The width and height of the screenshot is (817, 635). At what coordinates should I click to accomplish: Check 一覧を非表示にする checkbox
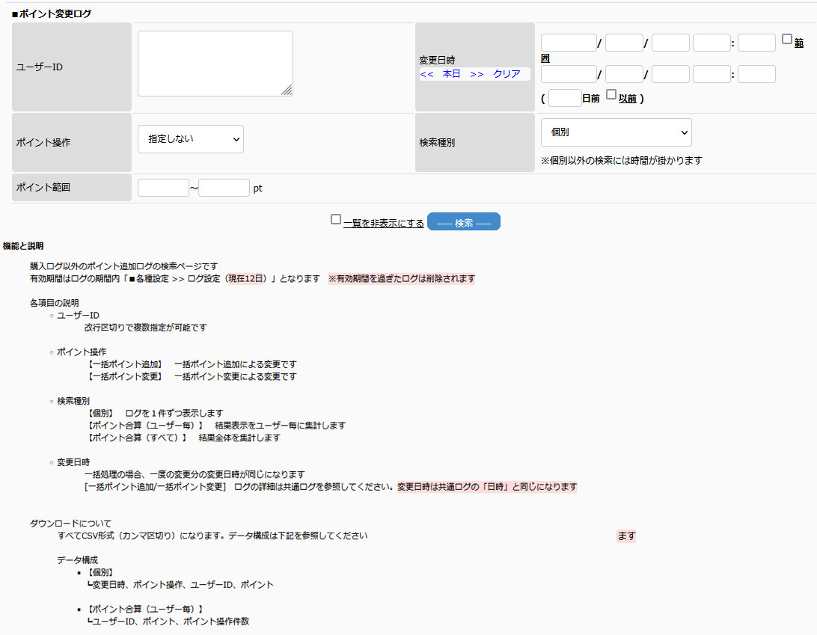337,220
